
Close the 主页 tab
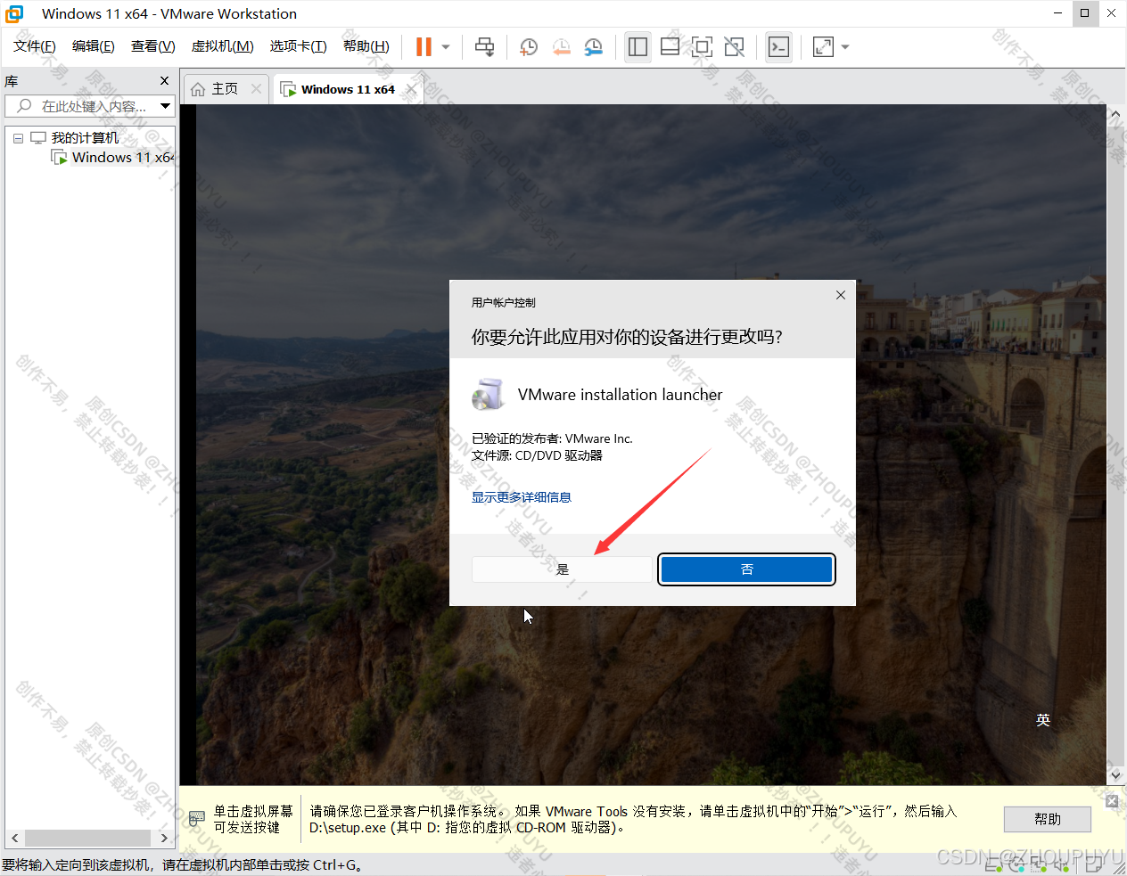[x=257, y=88]
